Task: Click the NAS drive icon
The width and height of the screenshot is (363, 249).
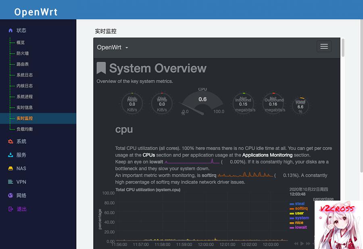Action: (x=10, y=168)
